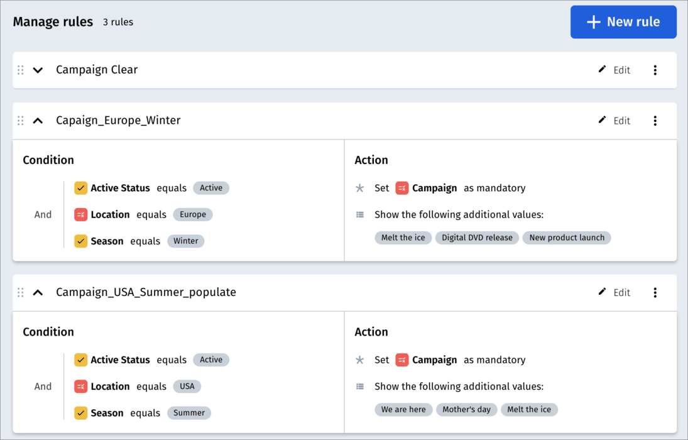Click the Campaign attribute icon in the Set action
688x440 pixels.
pyautogui.click(x=401, y=187)
